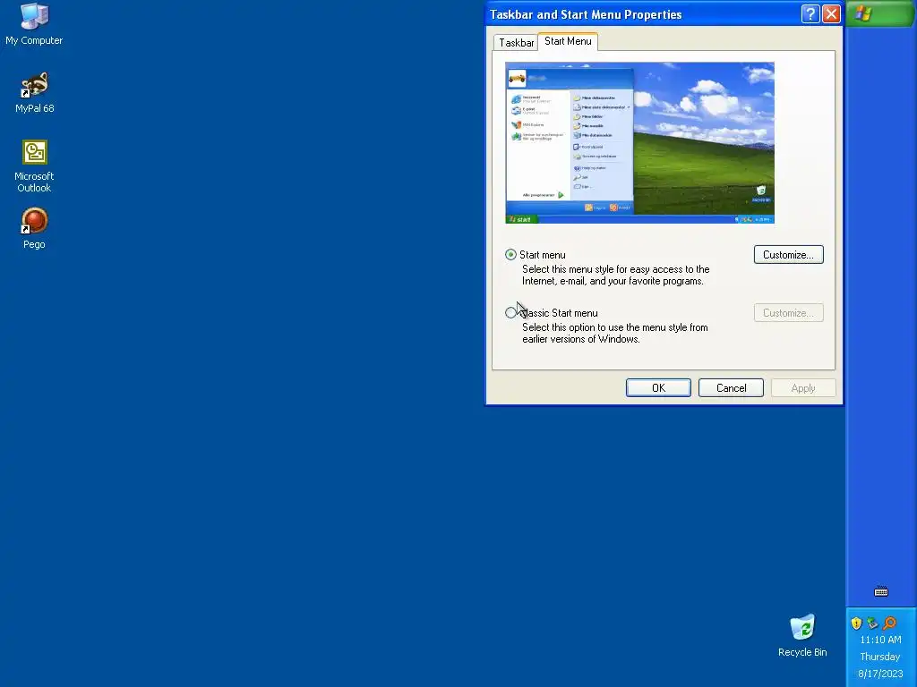Click the Windows Start button flag

coord(863,13)
